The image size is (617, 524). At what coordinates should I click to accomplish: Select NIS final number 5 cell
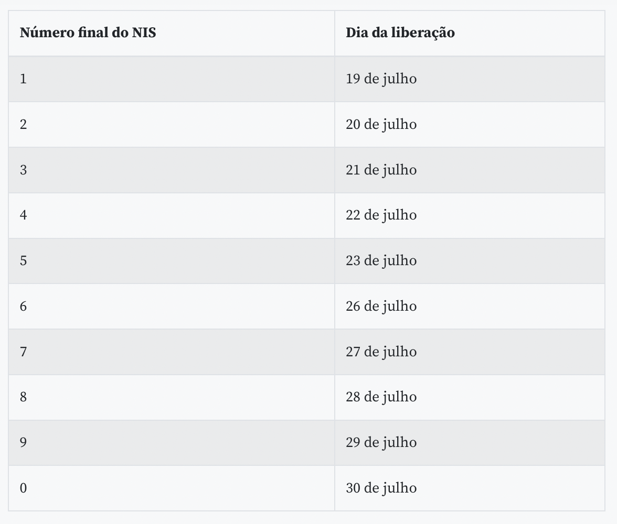pyautogui.click(x=23, y=261)
